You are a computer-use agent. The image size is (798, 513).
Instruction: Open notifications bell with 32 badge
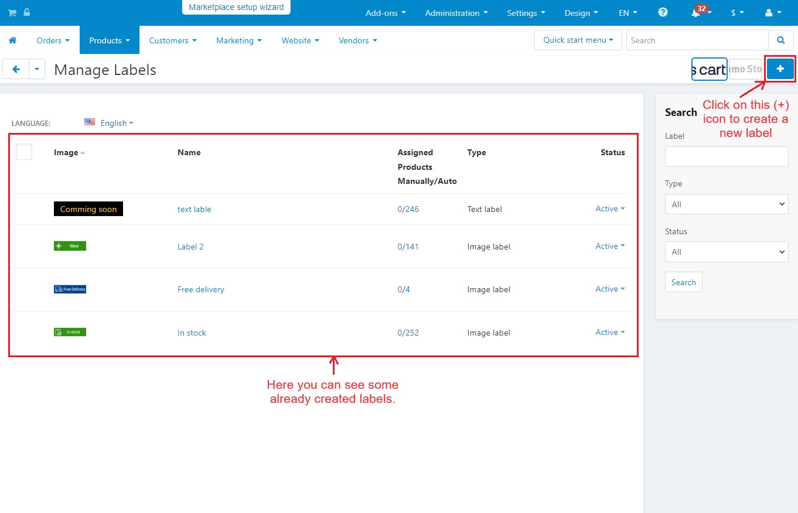(695, 12)
